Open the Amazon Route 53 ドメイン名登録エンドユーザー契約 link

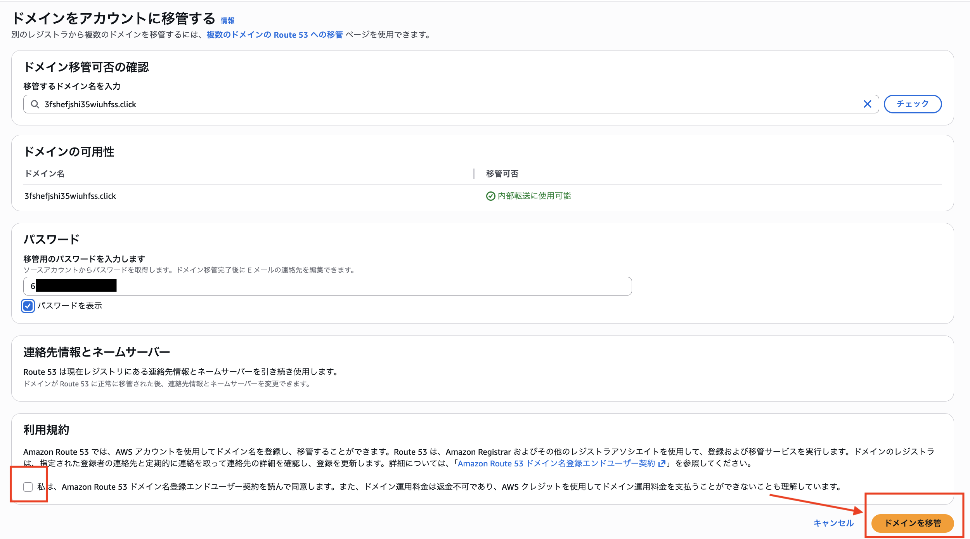[x=555, y=463]
